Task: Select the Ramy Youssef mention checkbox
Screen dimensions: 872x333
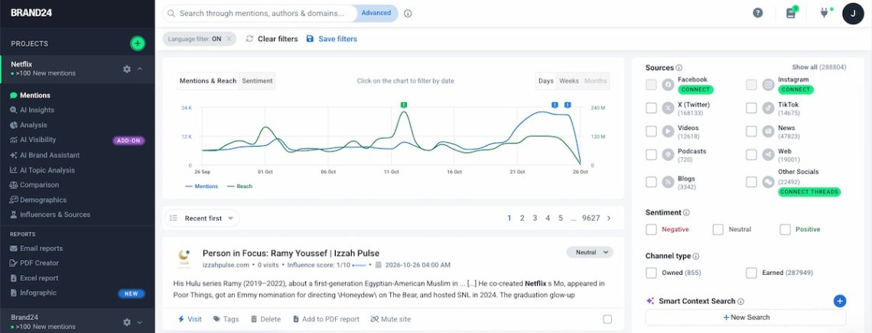Action: tap(607, 319)
